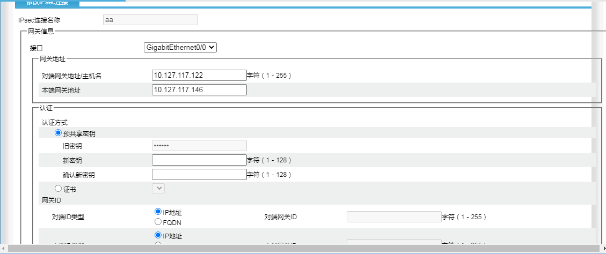The height and width of the screenshot is (254, 606).
Task: Click the 旧密钥 masked password field
Action: click(200, 146)
